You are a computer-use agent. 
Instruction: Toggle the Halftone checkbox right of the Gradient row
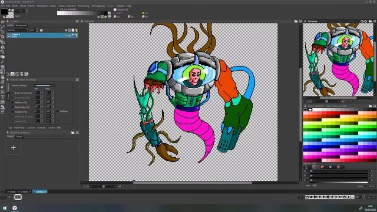tap(58, 111)
